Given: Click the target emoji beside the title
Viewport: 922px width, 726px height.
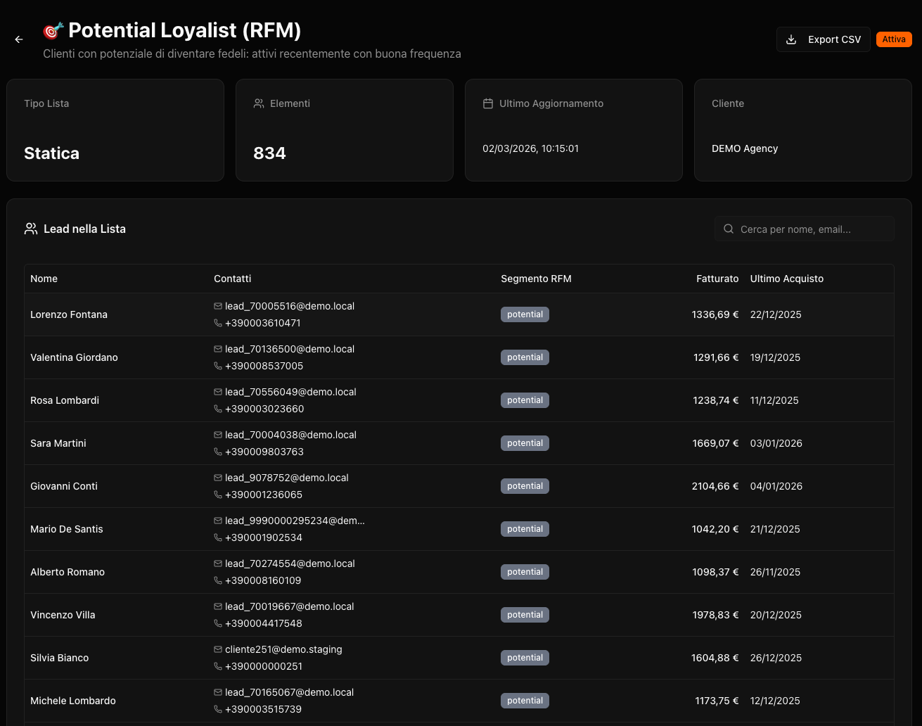Looking at the screenshot, I should point(53,31).
